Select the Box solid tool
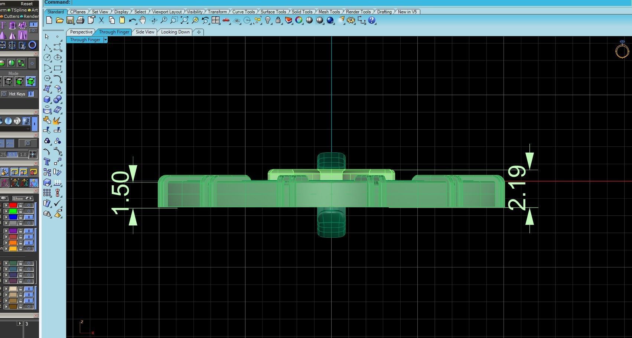This screenshot has height=338, width=632. pyautogui.click(x=47, y=99)
